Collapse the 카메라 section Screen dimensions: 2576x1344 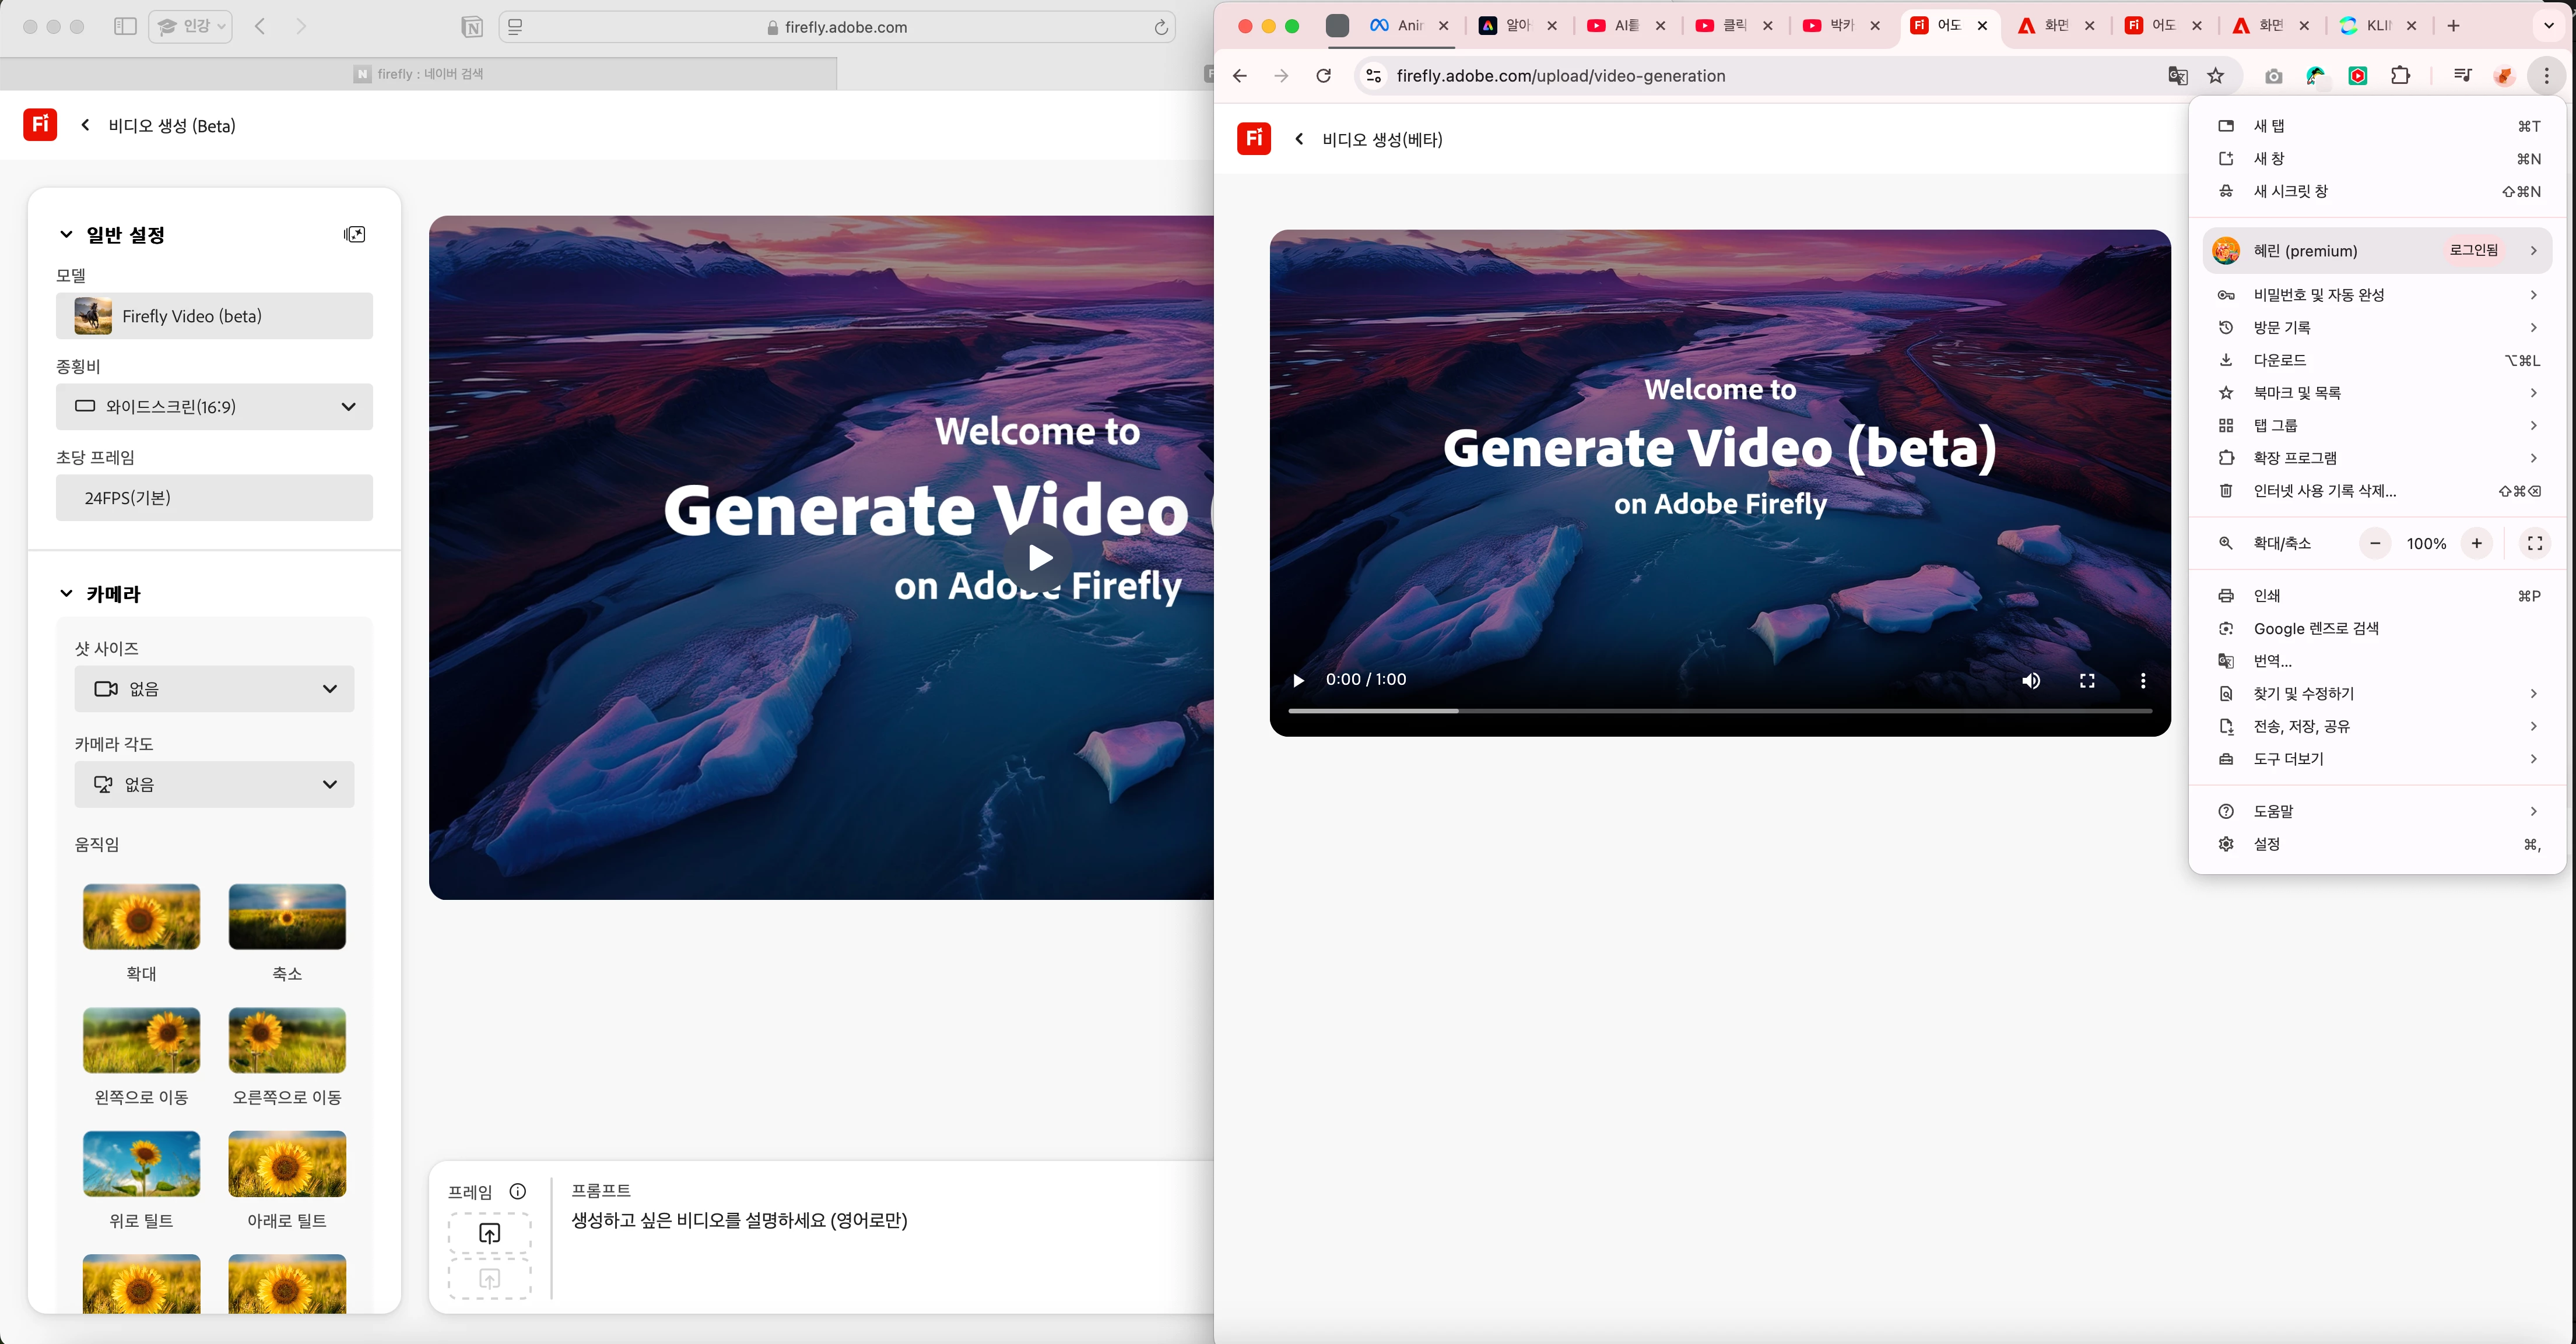click(x=66, y=593)
